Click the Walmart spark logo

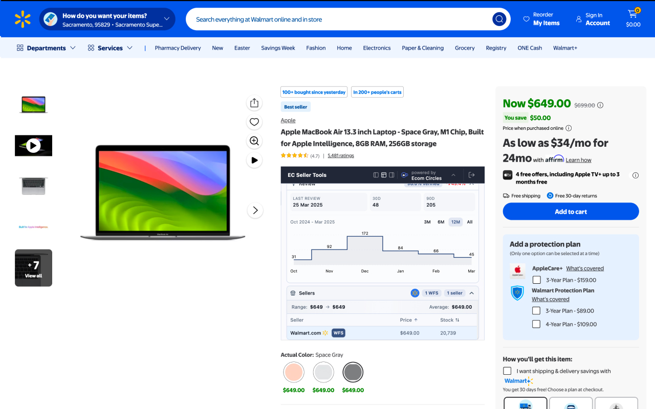23,19
